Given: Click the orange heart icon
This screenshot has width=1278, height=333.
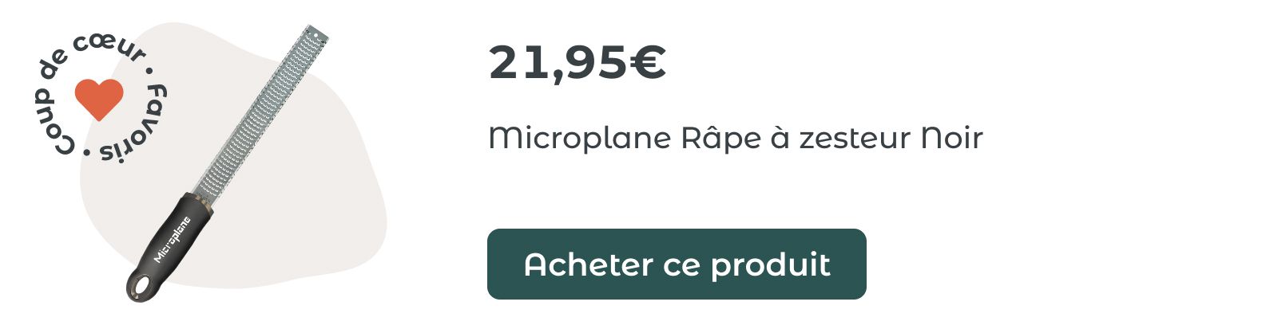Looking at the screenshot, I should click(99, 99).
